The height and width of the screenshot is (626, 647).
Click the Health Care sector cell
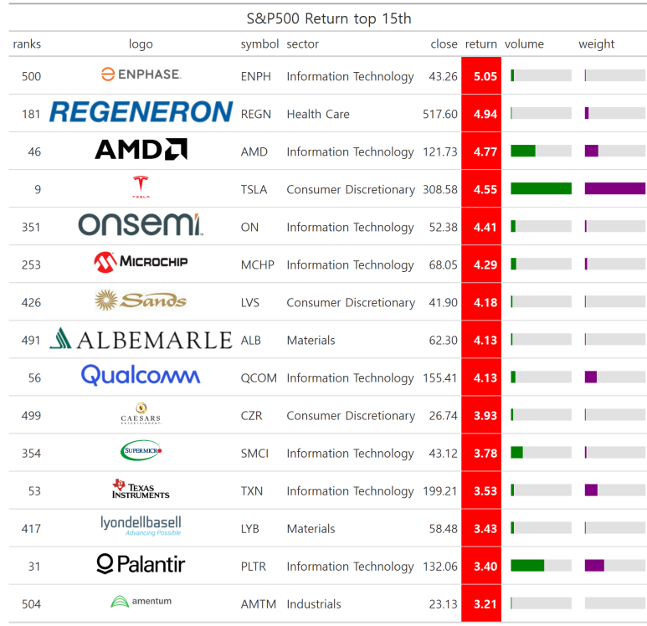pyautogui.click(x=318, y=114)
